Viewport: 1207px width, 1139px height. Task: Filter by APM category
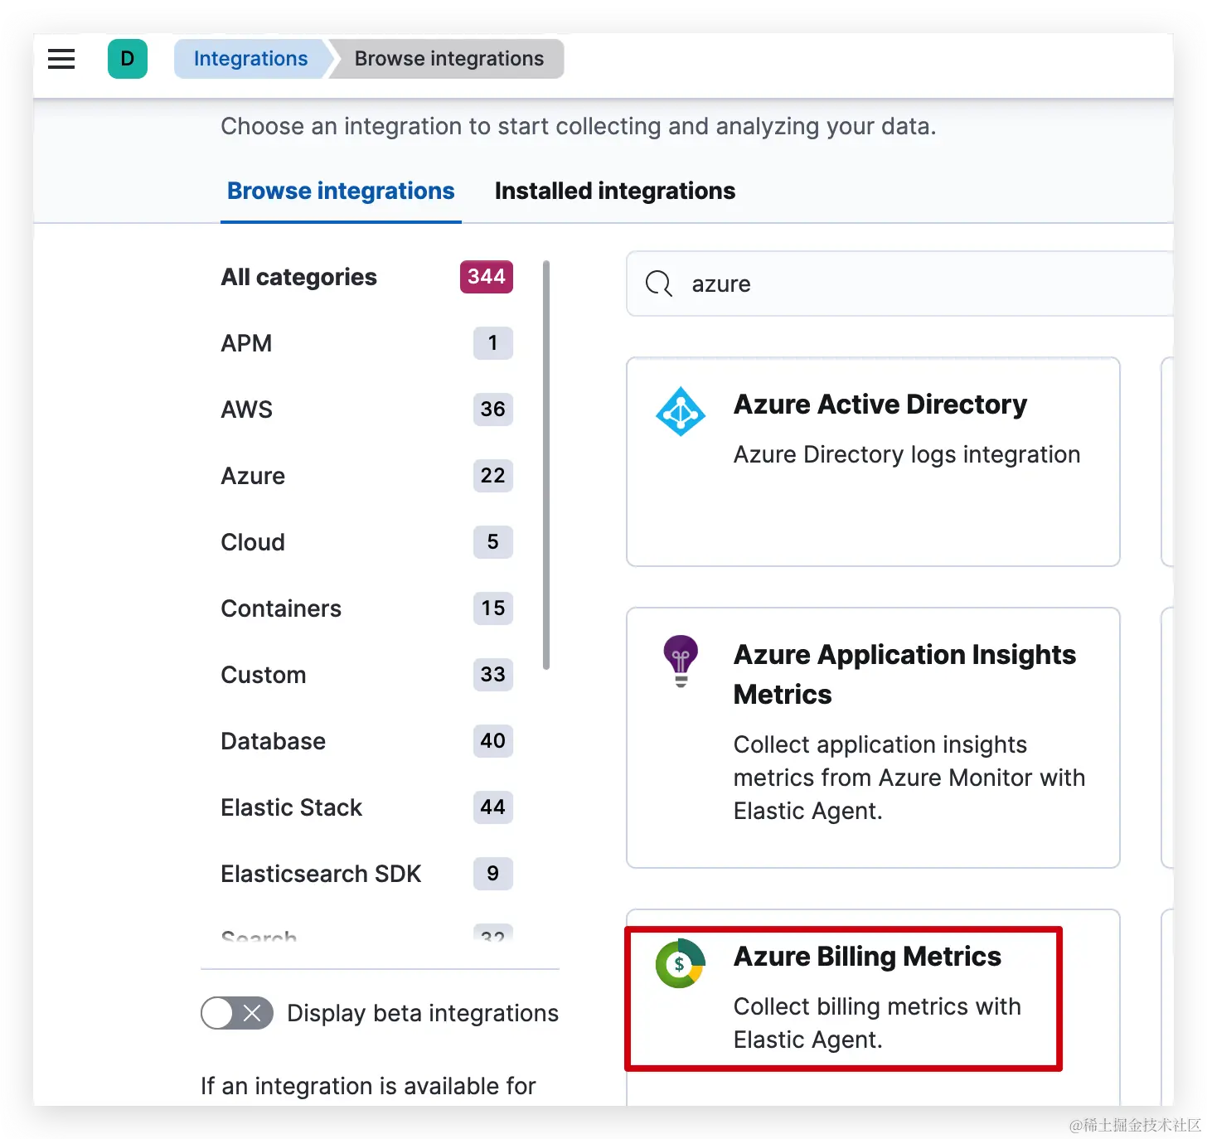click(366, 343)
